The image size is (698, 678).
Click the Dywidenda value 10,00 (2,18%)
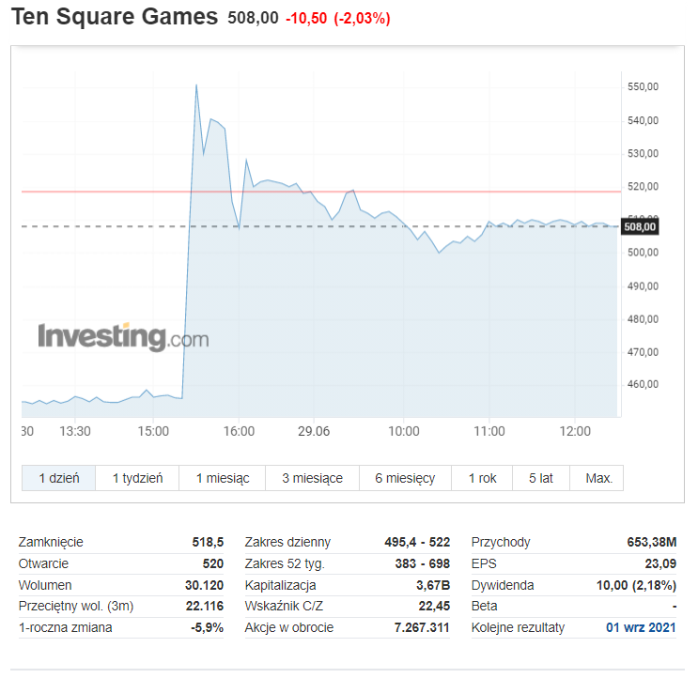[x=636, y=585]
